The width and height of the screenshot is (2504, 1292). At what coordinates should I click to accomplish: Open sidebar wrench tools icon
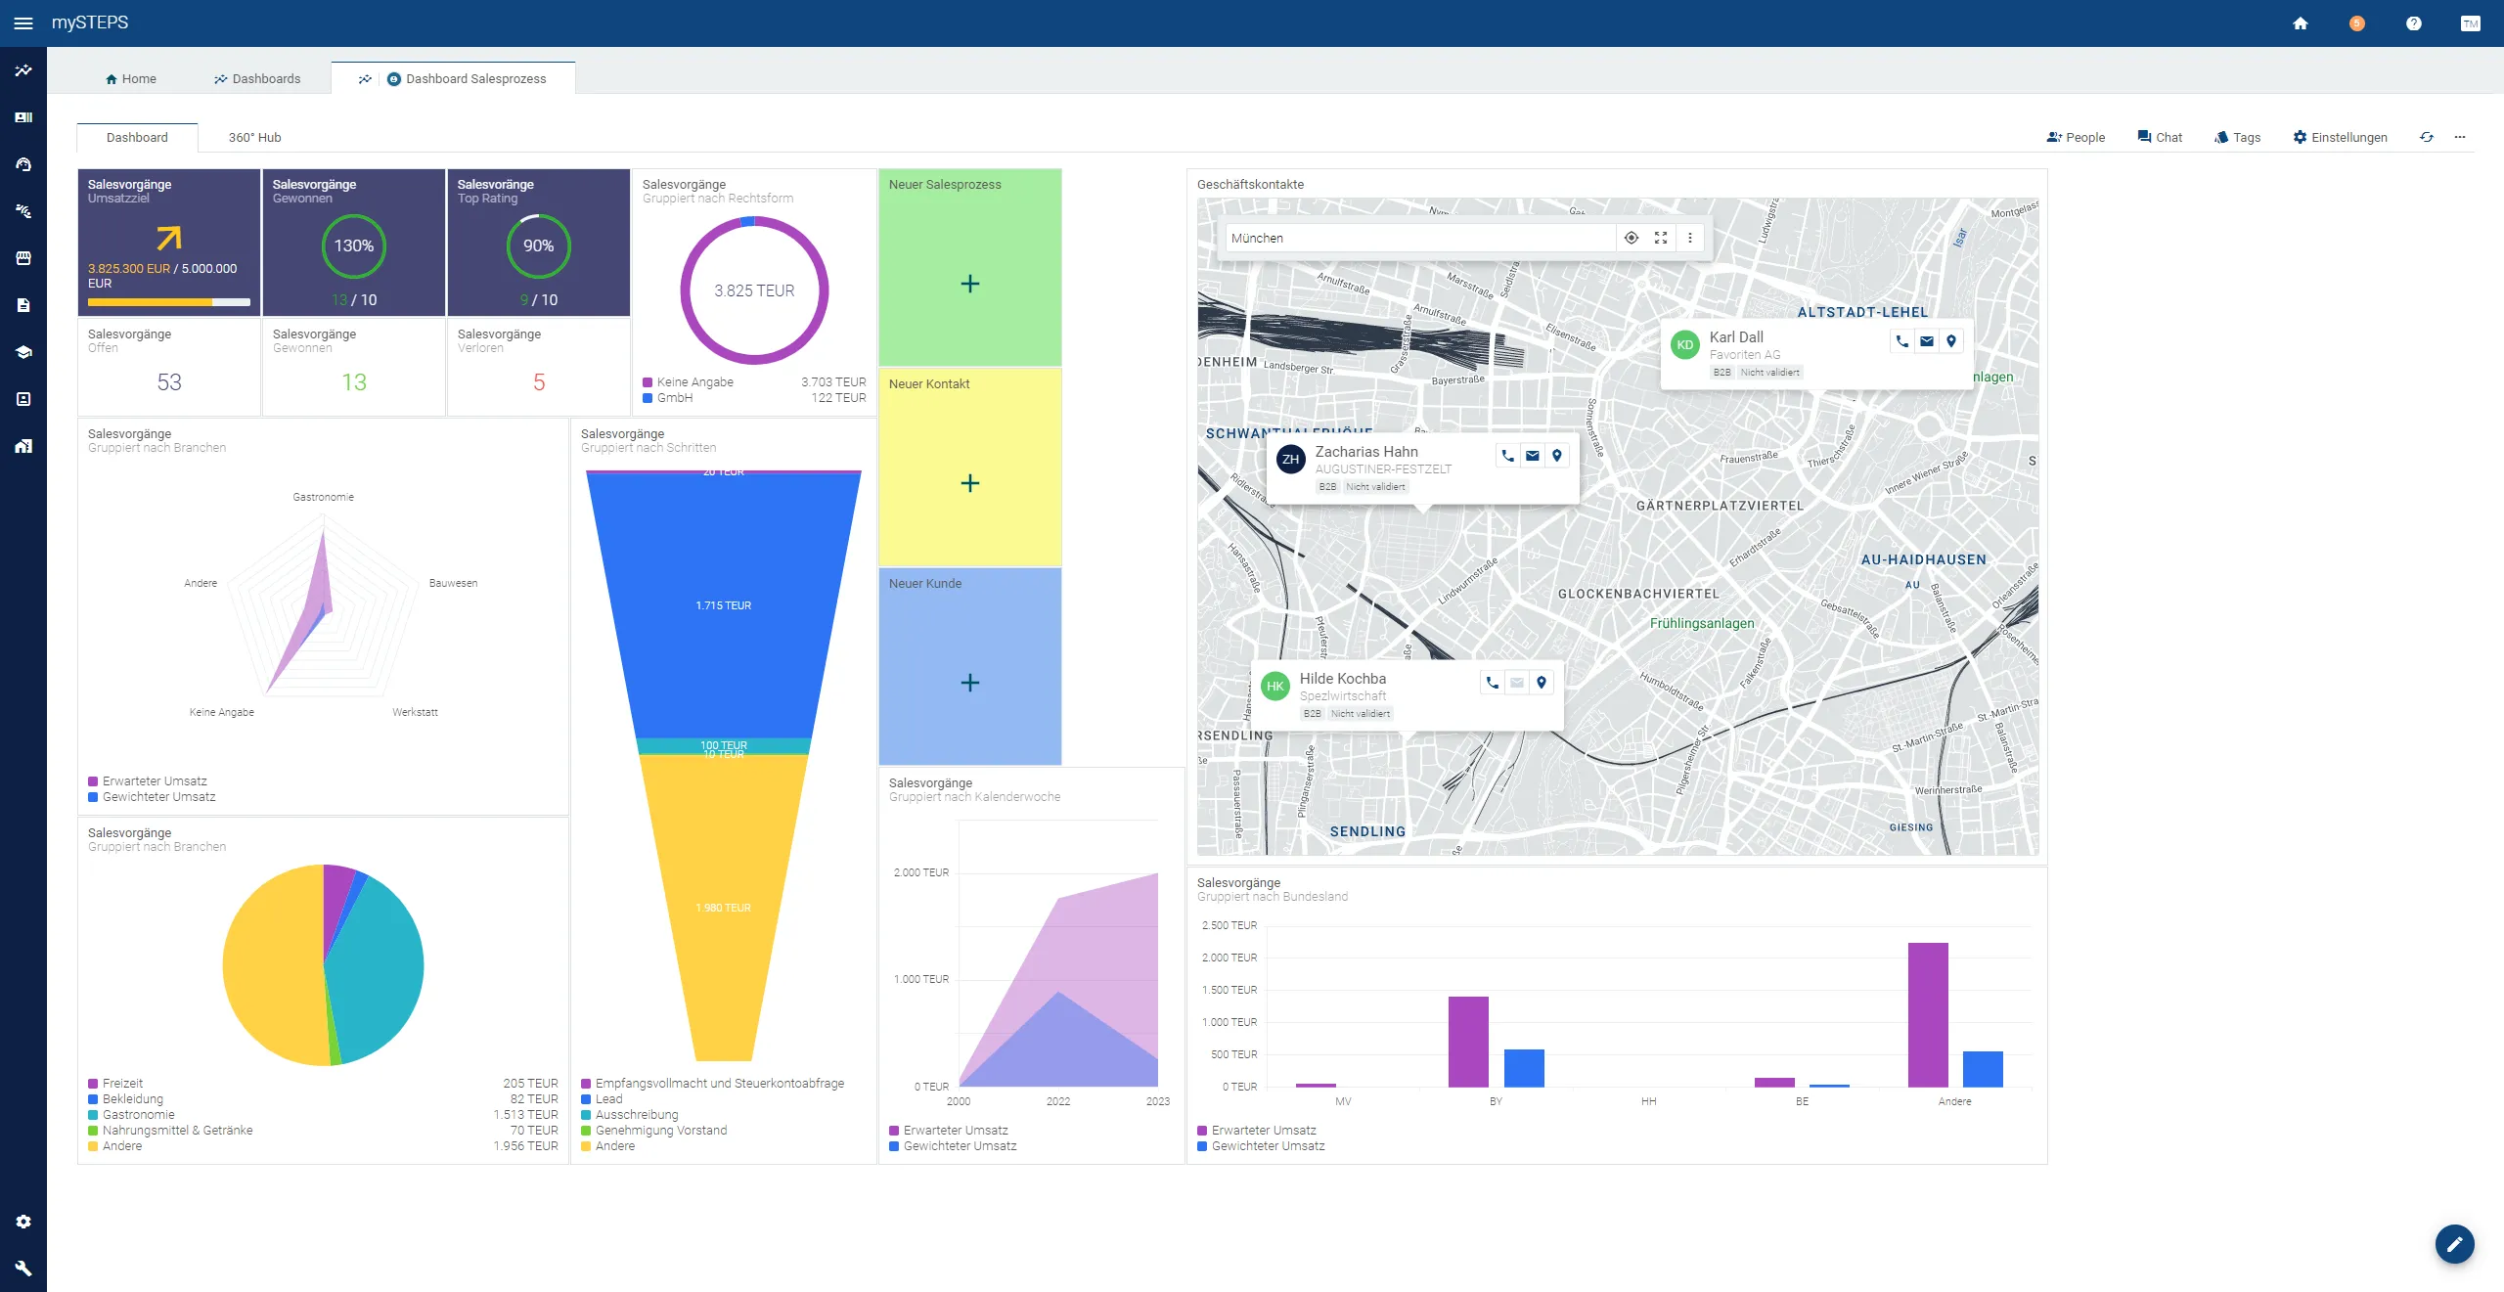[23, 1269]
